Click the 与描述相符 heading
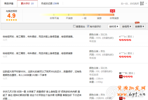Viewport: 148px width, 100px height. click(12, 11)
